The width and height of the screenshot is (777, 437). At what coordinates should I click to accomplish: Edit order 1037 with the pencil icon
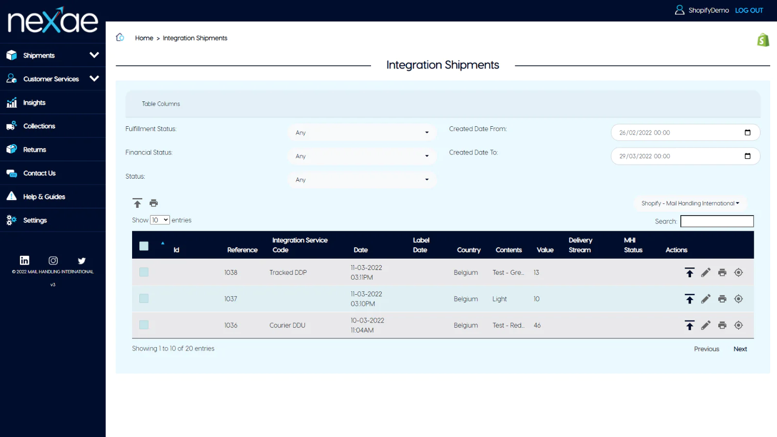pyautogui.click(x=706, y=299)
